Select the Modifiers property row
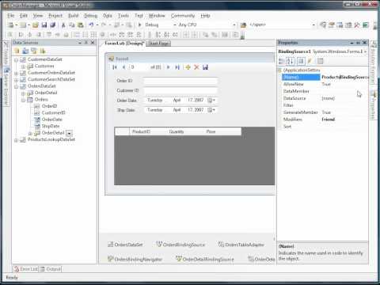This screenshot has height=285, width=380. 325,120
